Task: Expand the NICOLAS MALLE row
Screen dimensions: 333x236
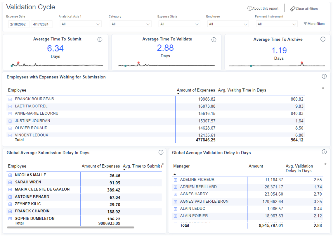Action: 10,175
